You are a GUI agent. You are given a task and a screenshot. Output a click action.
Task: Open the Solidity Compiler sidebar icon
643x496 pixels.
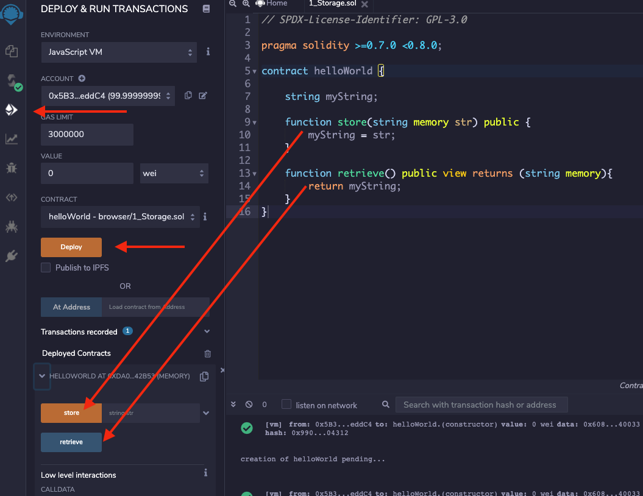click(12, 80)
